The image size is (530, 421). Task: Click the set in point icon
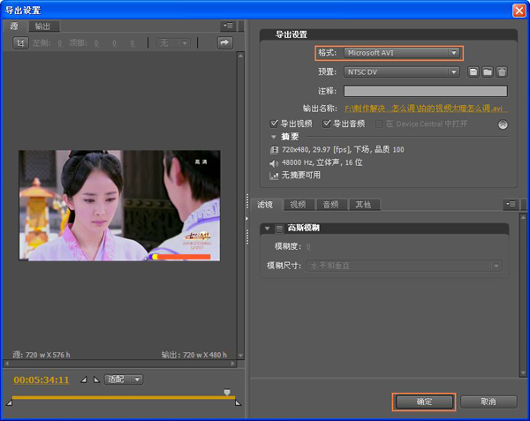(84, 380)
